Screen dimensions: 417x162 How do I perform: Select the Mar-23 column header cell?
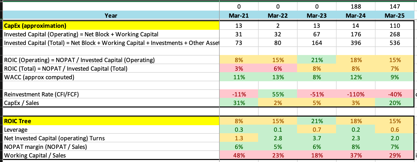coord(317,15)
